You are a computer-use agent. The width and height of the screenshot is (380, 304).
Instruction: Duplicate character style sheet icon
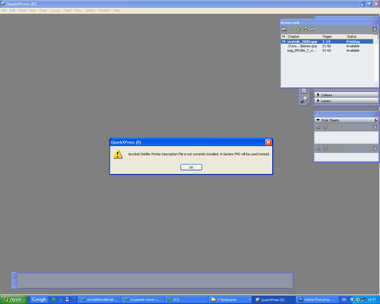pos(326,148)
